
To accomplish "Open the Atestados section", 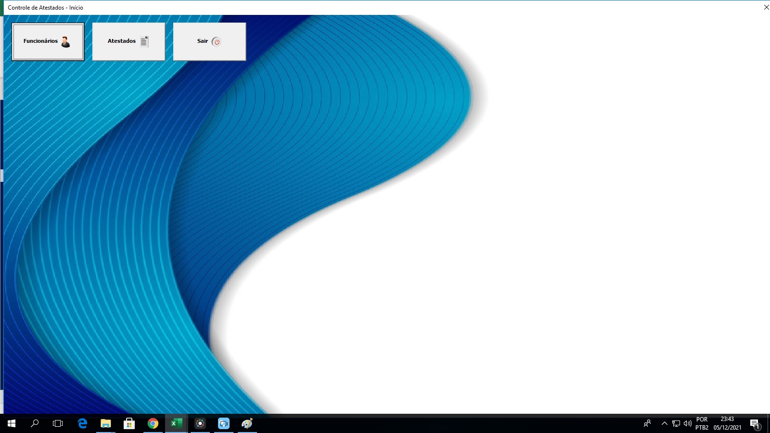I will pos(128,41).
